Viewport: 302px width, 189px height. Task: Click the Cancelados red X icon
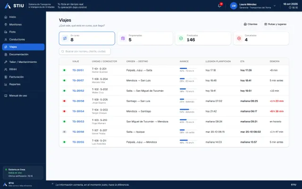pos(239,38)
